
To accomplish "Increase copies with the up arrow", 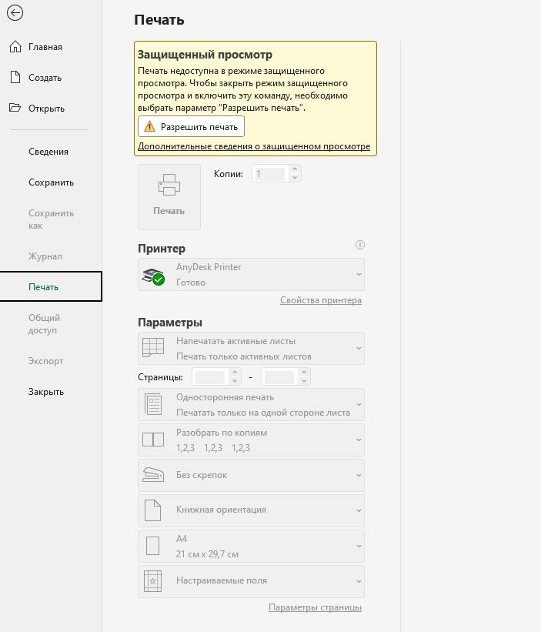I will 295,169.
